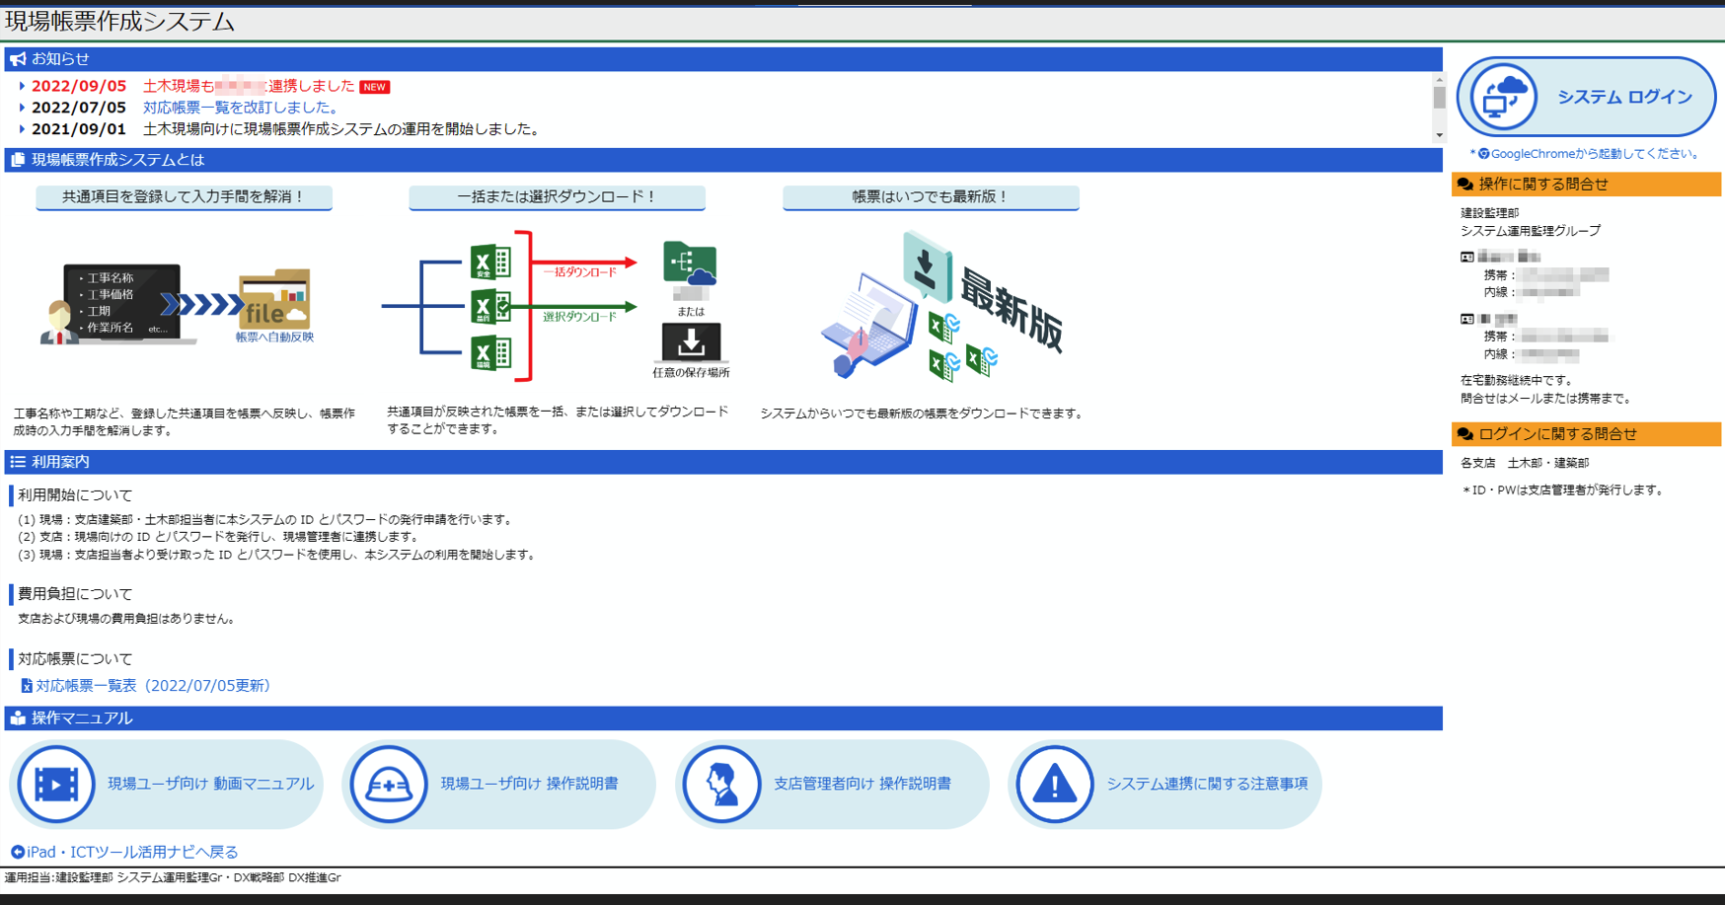
Task: Click the 2022/09/05 news arrow marker
Action: 22,87
